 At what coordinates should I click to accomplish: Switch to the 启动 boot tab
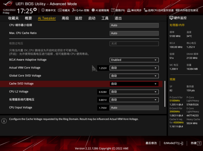pyautogui.click(x=92, y=18)
